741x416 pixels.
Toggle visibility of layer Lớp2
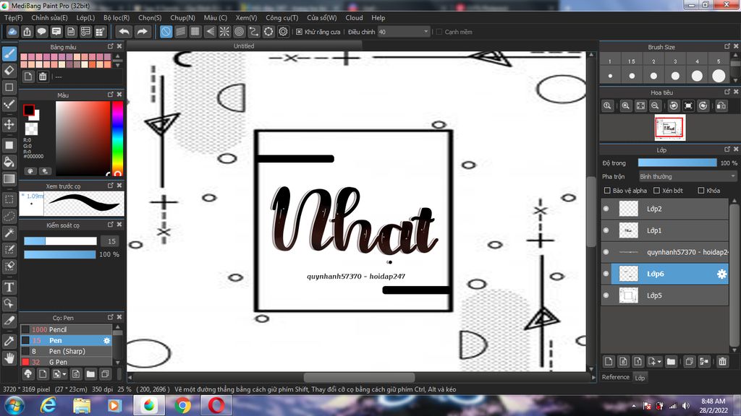(606, 209)
